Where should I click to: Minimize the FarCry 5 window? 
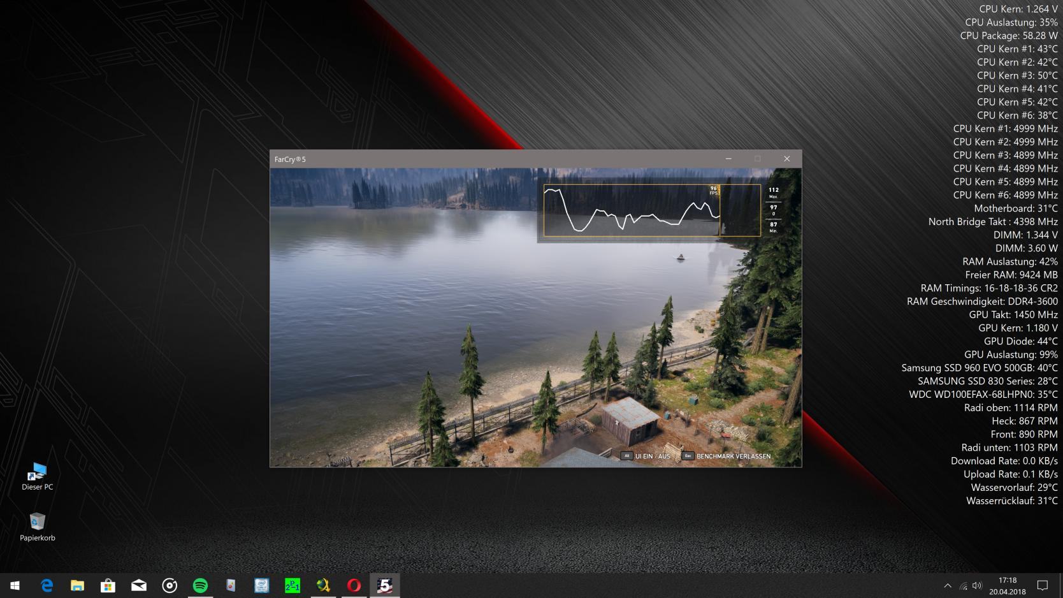[728, 159]
